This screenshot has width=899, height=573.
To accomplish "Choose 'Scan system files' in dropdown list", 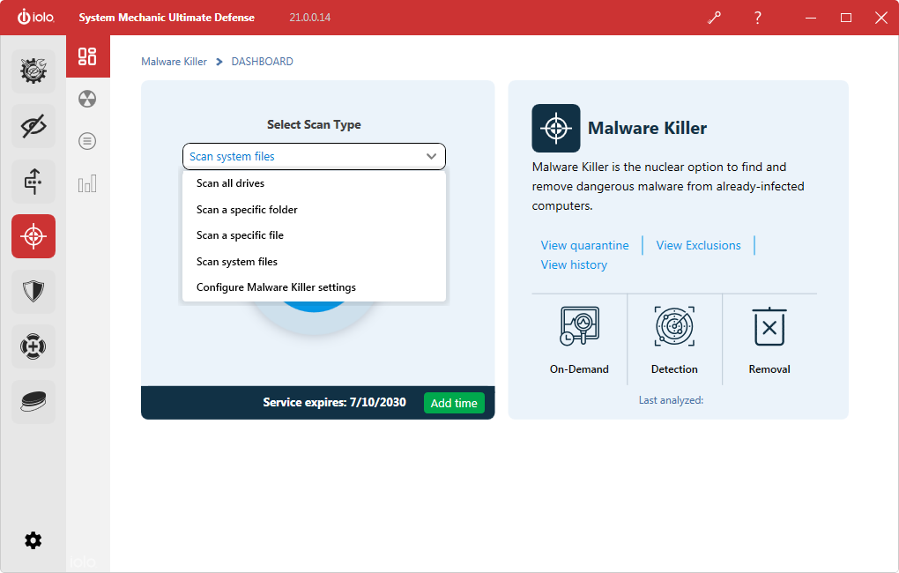I will tap(314, 262).
